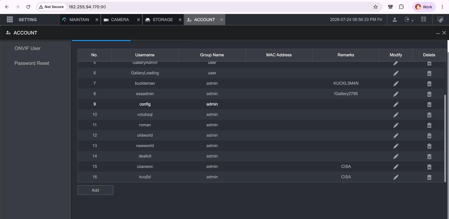Delete the kuvjfzl account with trash icon
The image size is (449, 219).
coord(429,177)
